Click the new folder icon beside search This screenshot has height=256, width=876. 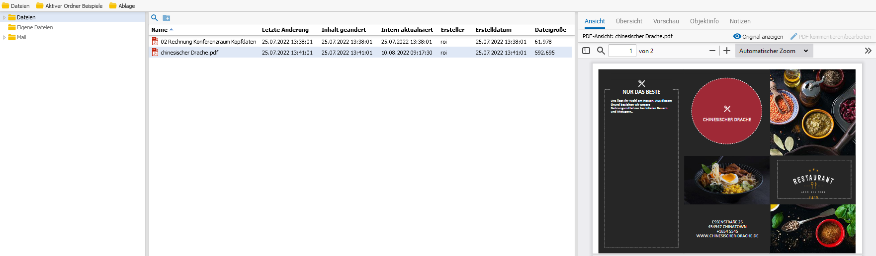pos(167,18)
